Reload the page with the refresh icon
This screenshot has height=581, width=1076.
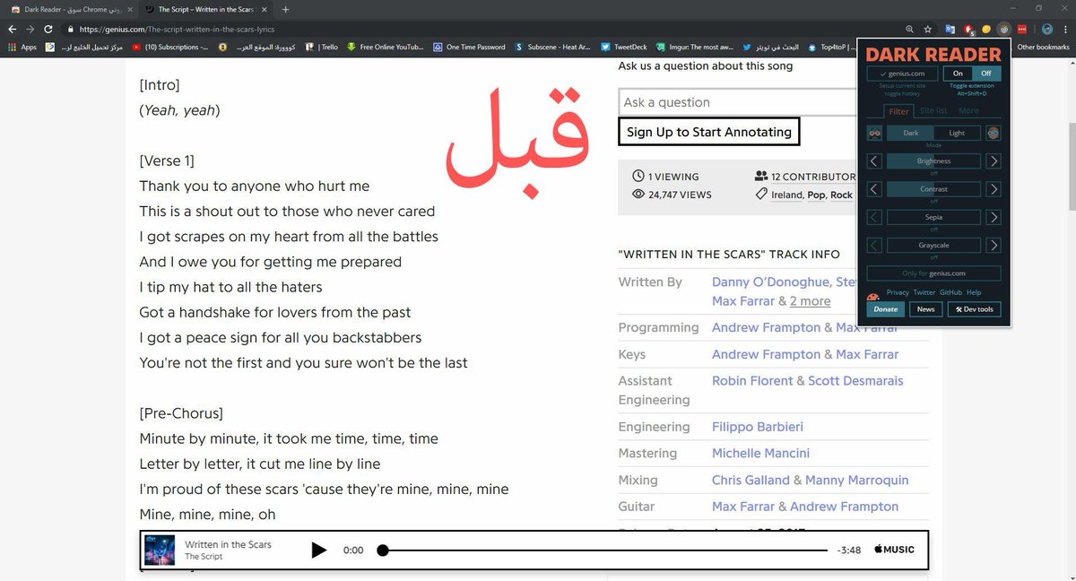49,29
